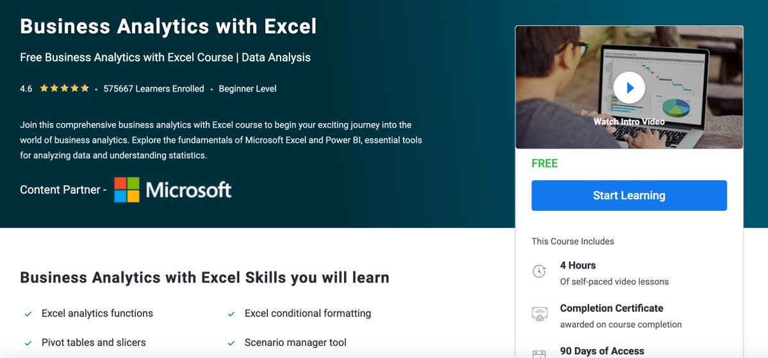
Task: Click the 575667 Learners Enrolled text
Action: pos(154,89)
